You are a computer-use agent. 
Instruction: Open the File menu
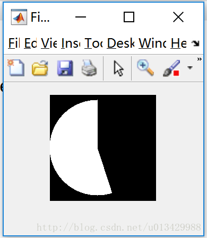click(14, 43)
